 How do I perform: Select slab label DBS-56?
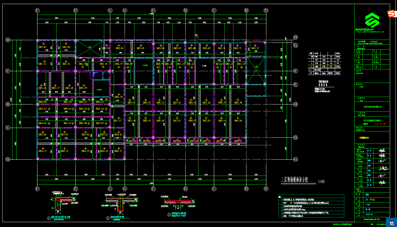click(x=42, y=123)
